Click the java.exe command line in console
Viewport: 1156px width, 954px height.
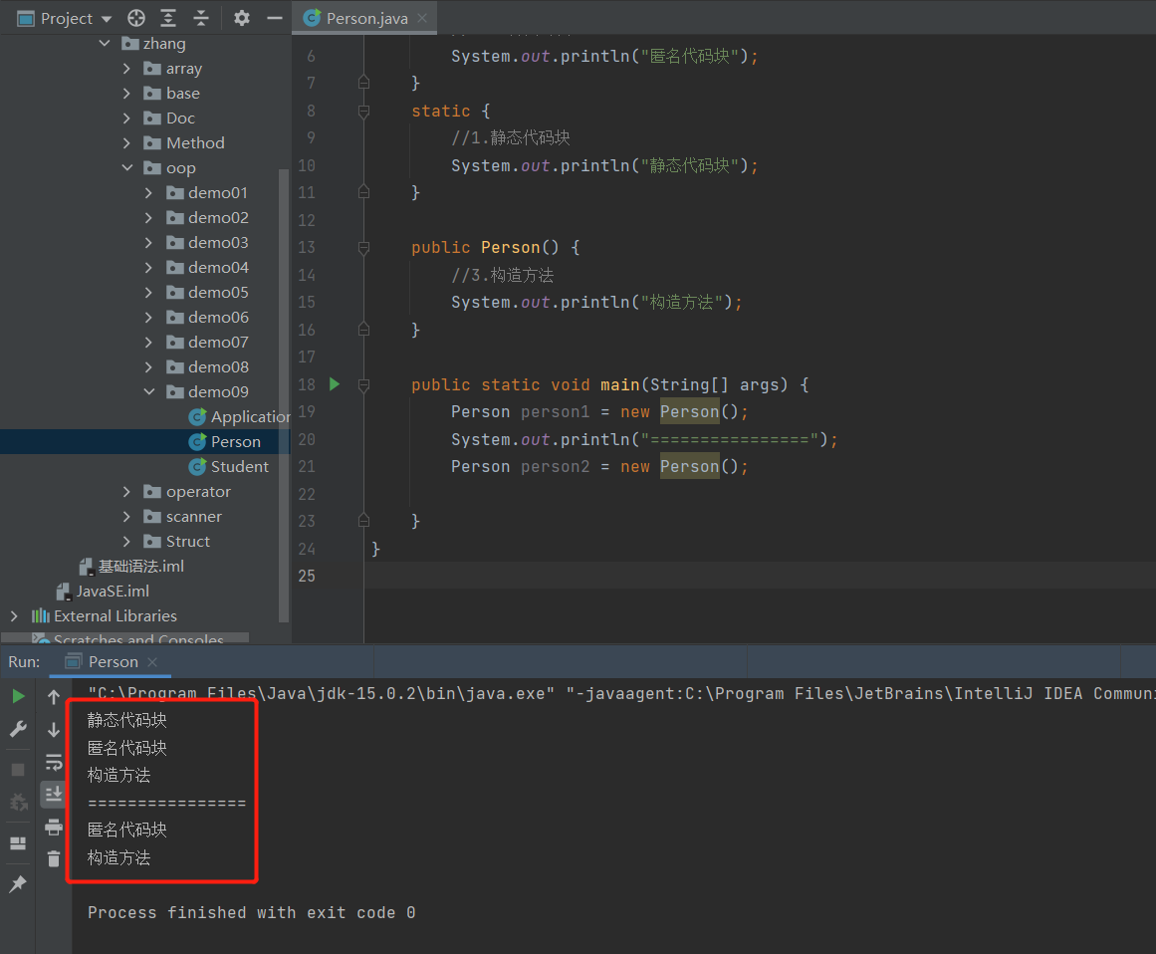coord(620,693)
